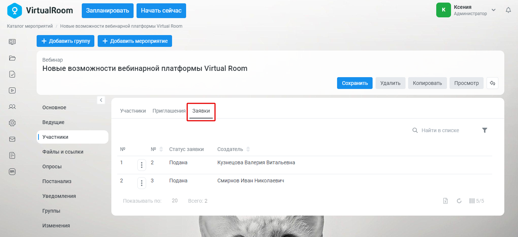Open options menu for Кузнецова Валерия Витальевна
Viewport: 518px width, 237px height.
[x=142, y=165]
